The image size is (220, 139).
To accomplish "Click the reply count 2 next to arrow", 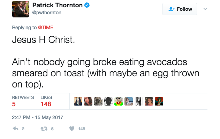I will coord(23,129).
